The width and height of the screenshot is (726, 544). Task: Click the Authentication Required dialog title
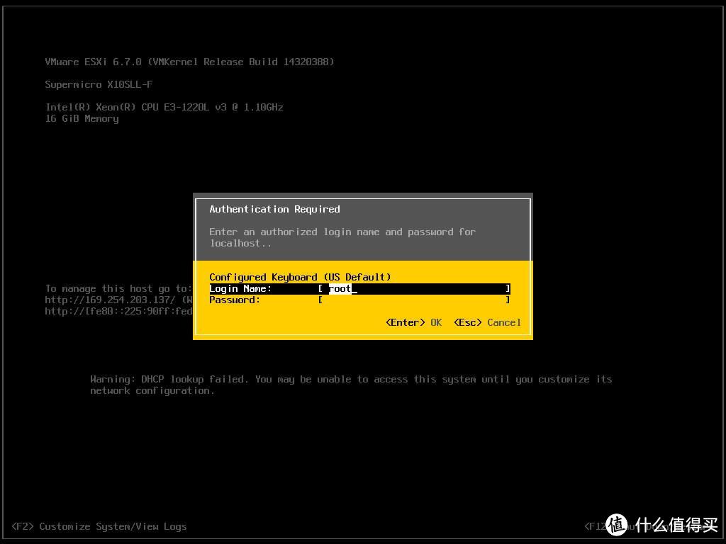pyautogui.click(x=274, y=209)
